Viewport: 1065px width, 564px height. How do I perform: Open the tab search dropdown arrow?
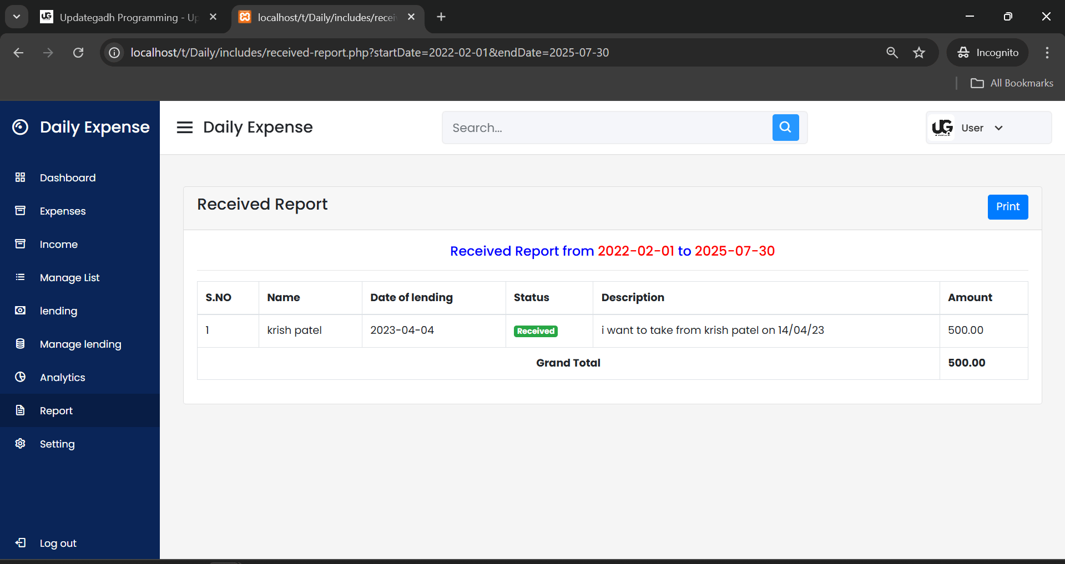tap(17, 17)
